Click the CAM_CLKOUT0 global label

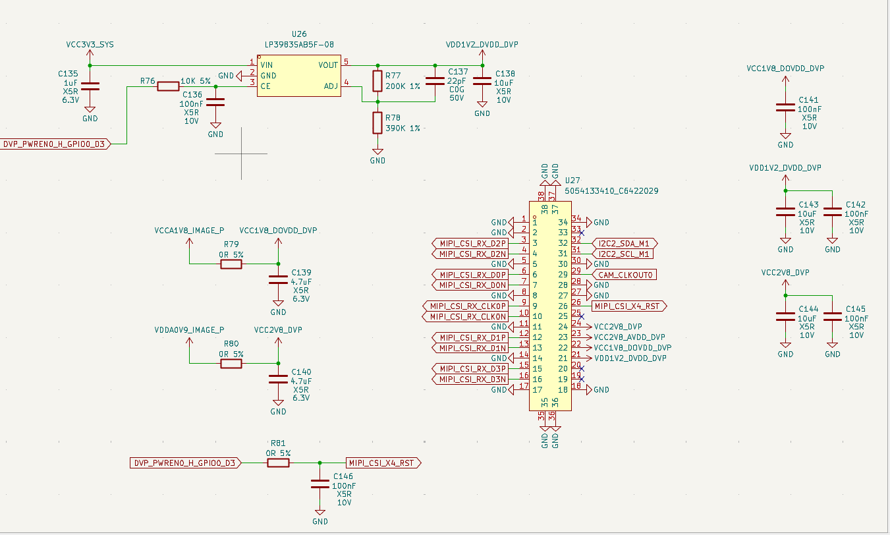point(625,275)
